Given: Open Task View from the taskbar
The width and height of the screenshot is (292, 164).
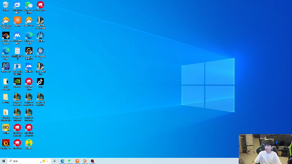Looking at the screenshot, I should (55, 161).
